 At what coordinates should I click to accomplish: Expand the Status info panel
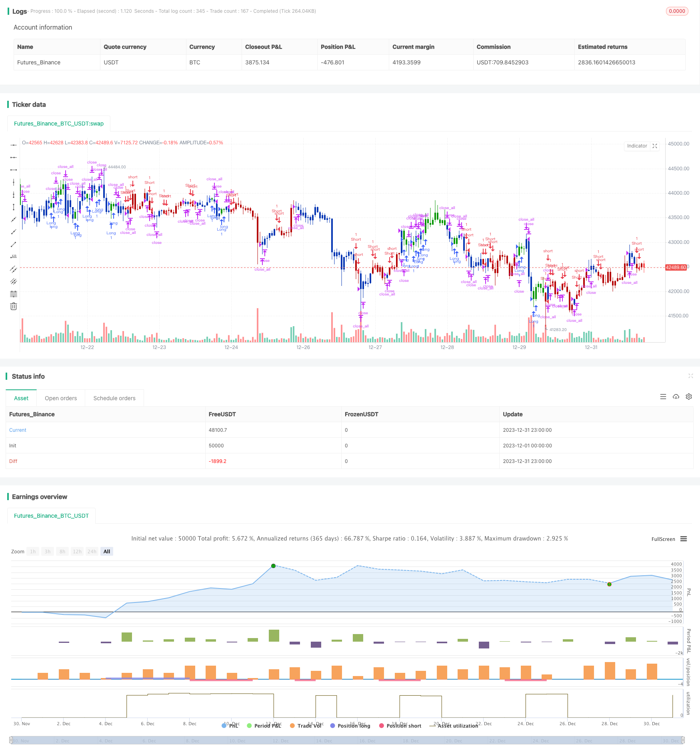tap(690, 376)
